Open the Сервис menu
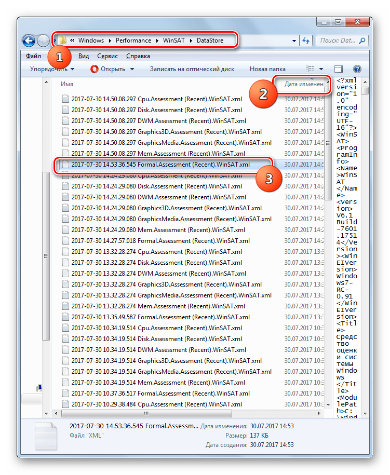390x475 pixels. tap(107, 56)
